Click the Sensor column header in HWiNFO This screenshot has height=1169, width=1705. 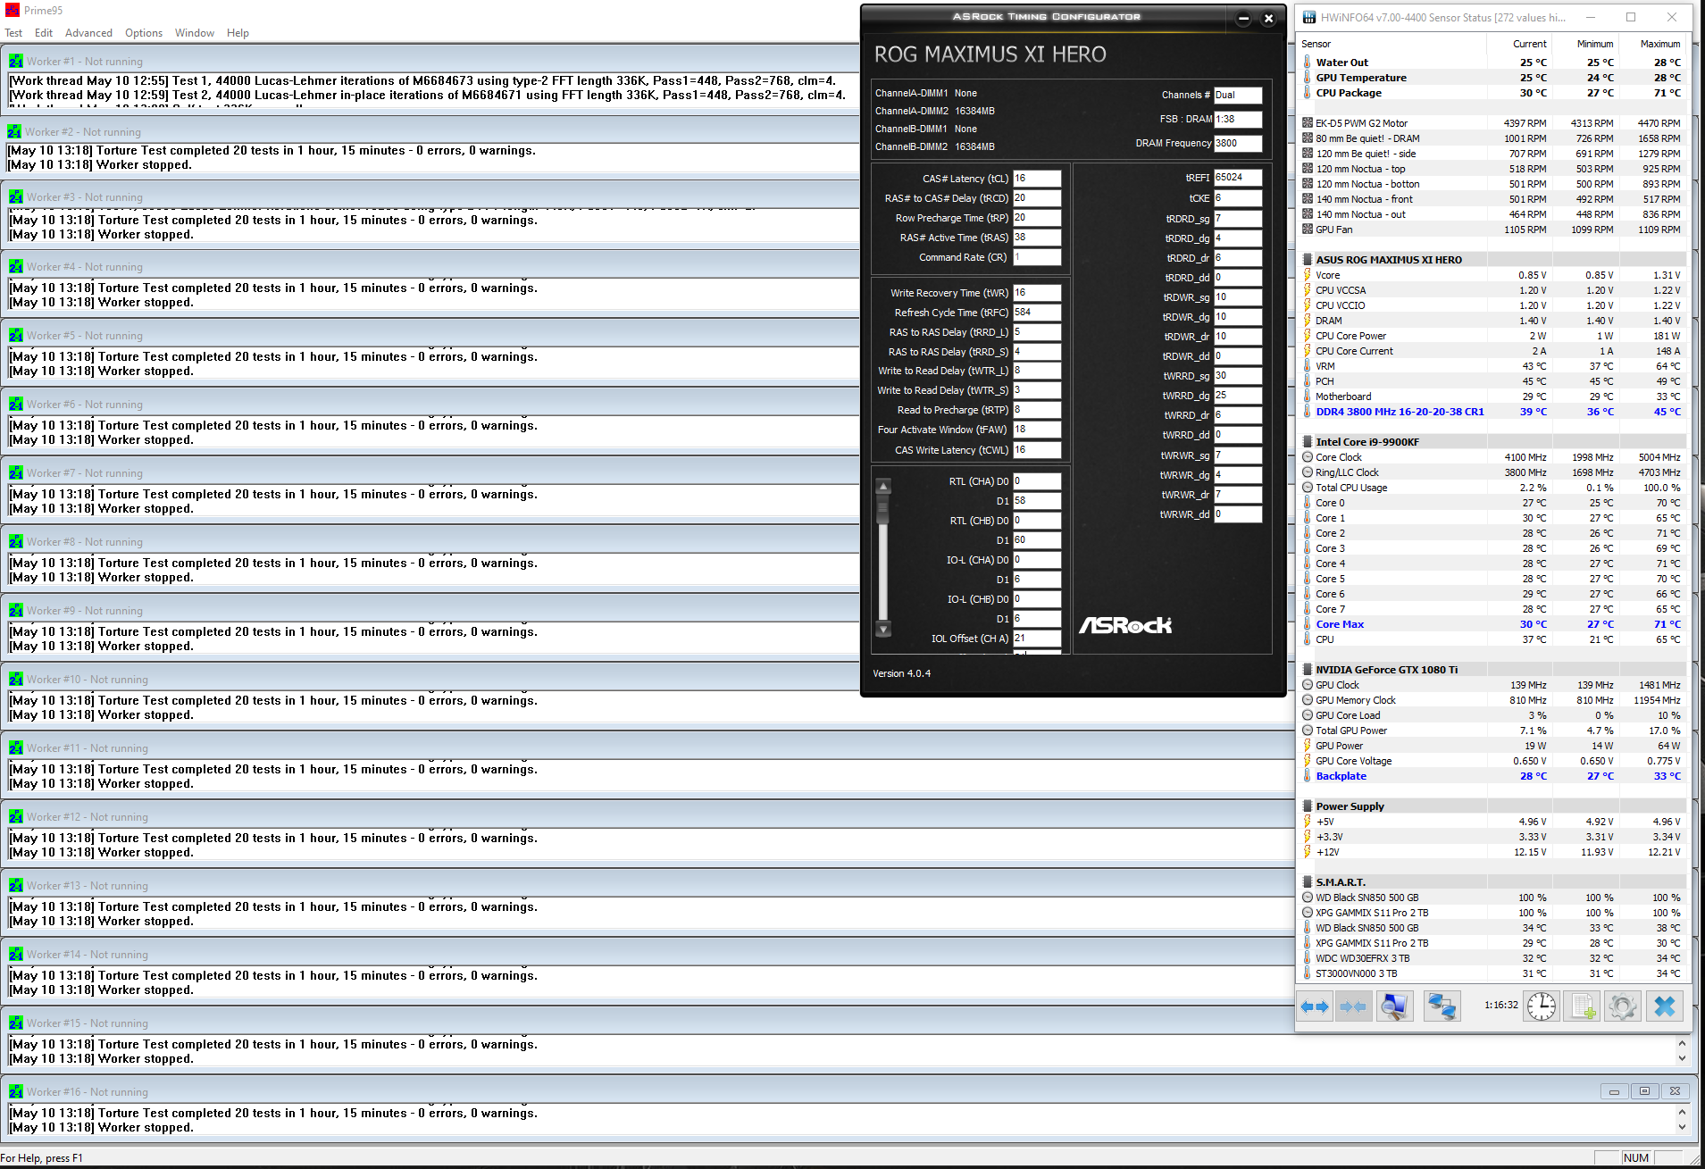click(1392, 44)
